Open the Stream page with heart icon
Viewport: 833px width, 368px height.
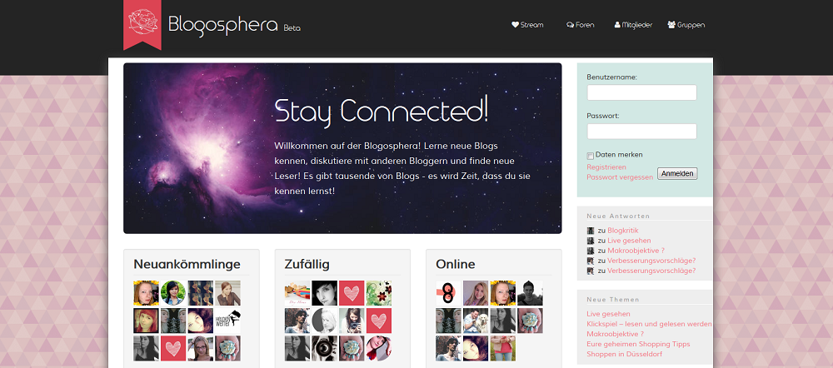[527, 25]
